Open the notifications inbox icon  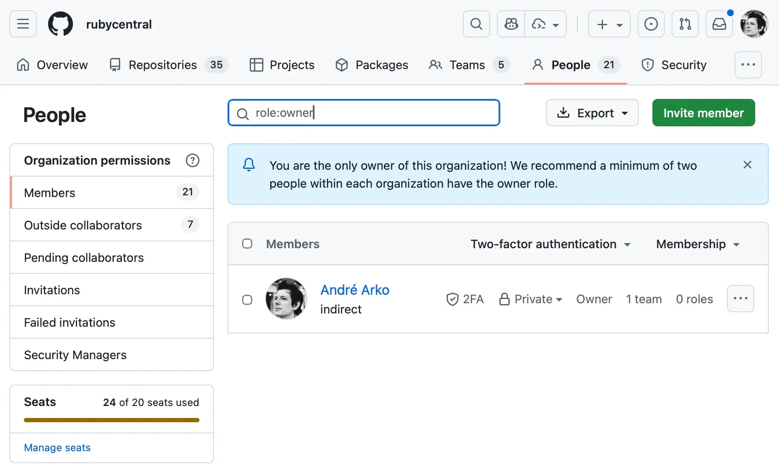(719, 24)
